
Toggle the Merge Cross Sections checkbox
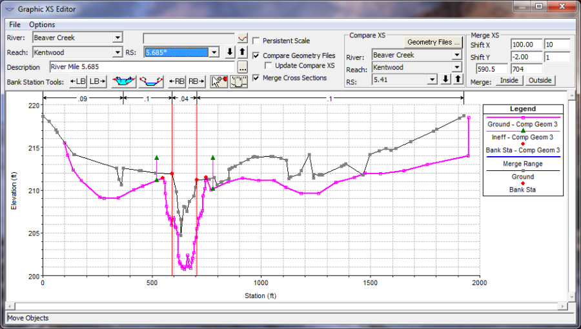(x=256, y=78)
